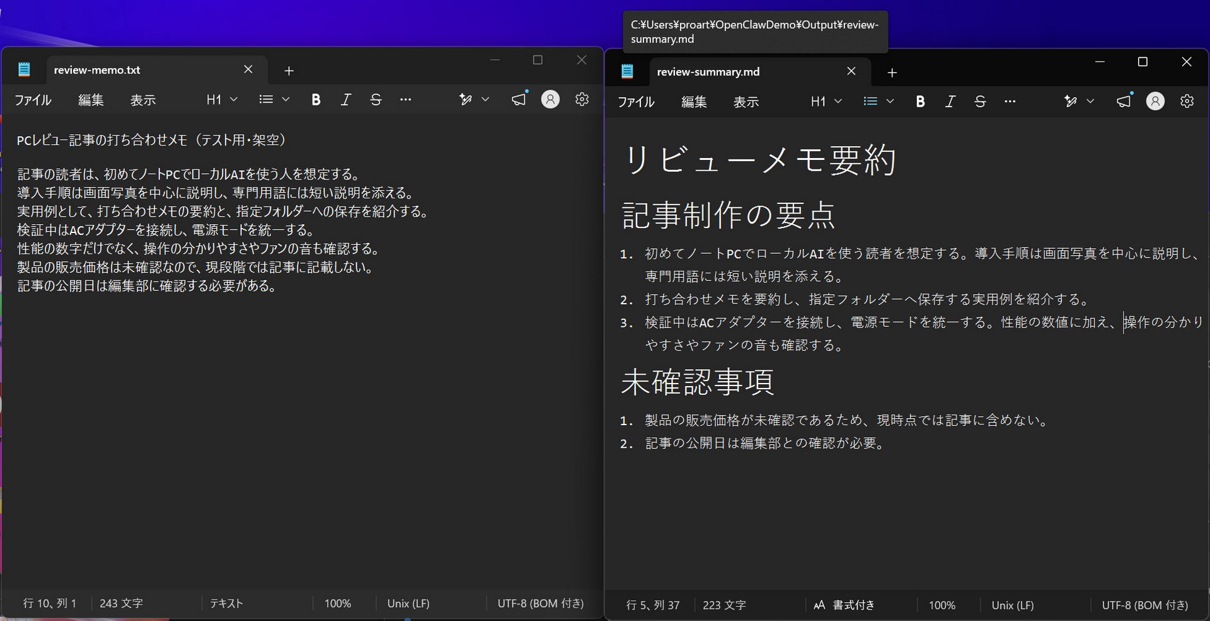Close the review-summary.md tab
Image resolution: width=1210 pixels, height=621 pixels.
coord(851,71)
